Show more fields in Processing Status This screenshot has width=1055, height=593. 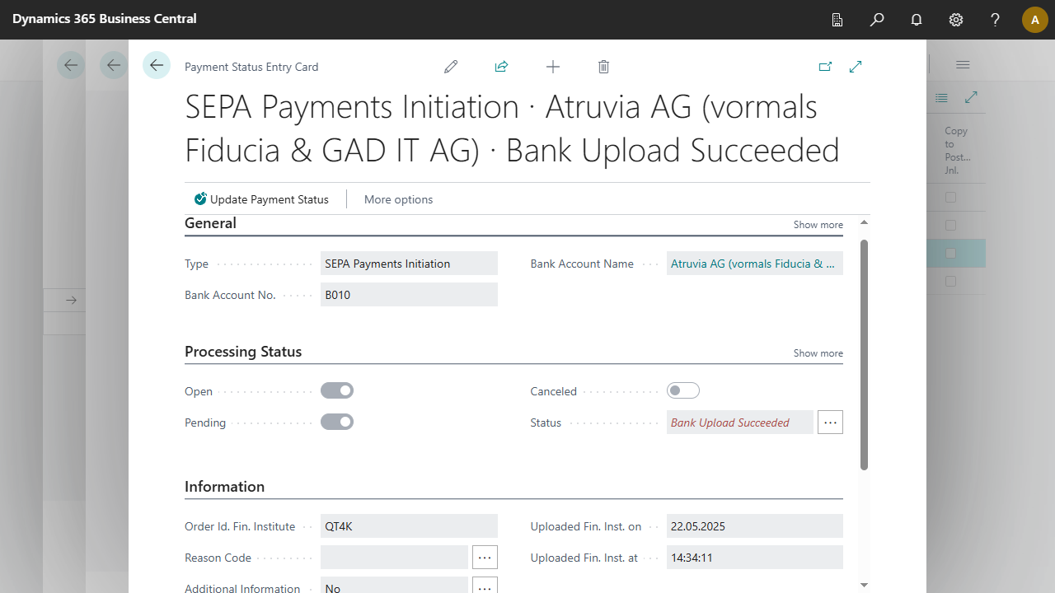point(818,353)
